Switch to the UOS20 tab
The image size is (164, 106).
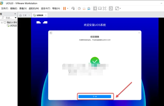pyautogui.click(x=40, y=15)
